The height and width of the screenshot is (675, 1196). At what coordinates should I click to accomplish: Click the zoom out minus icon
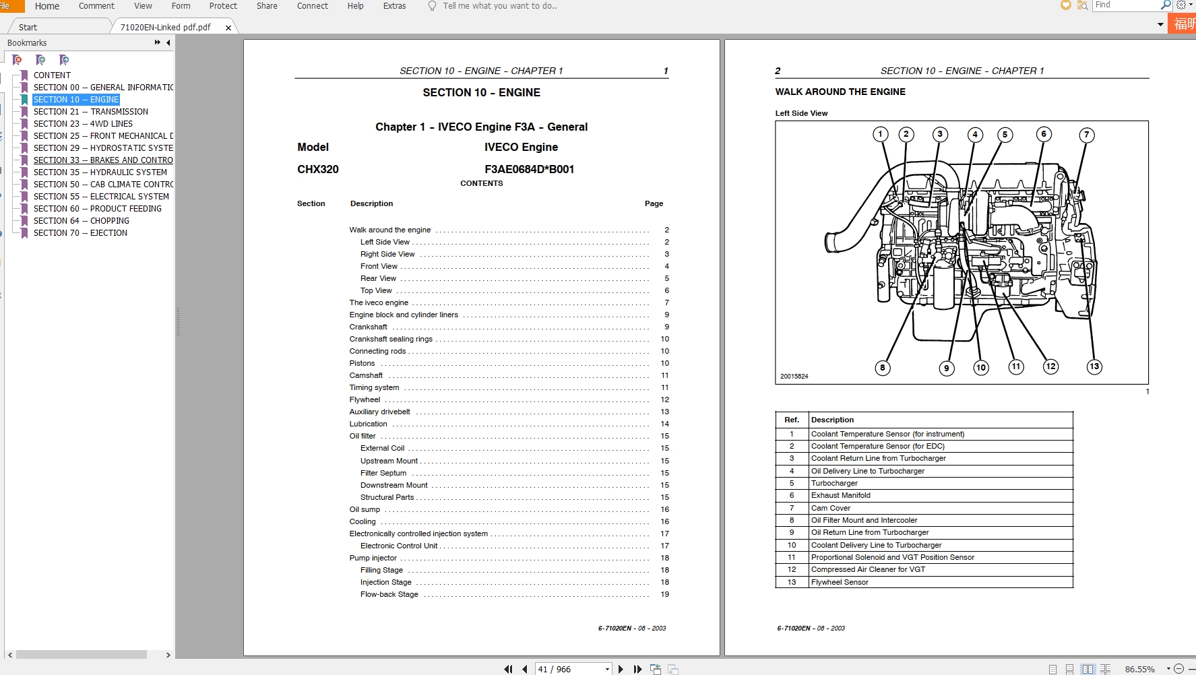1178,669
